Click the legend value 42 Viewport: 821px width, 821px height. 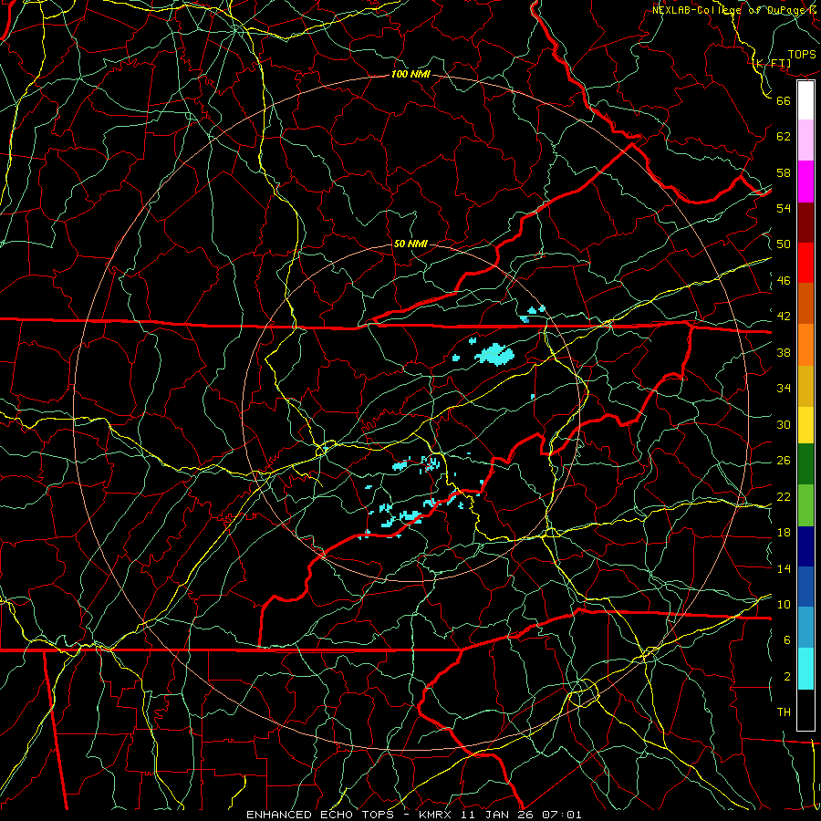coord(784,317)
